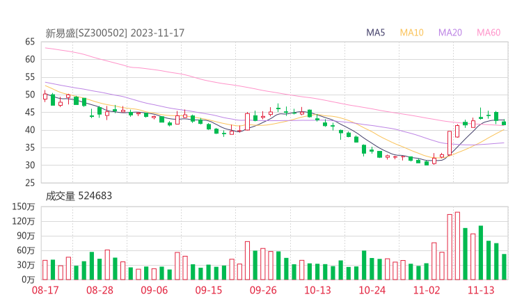This screenshot has width=515, height=306.
Task: Click the 90万 volume axis label
Action: (x=26, y=236)
